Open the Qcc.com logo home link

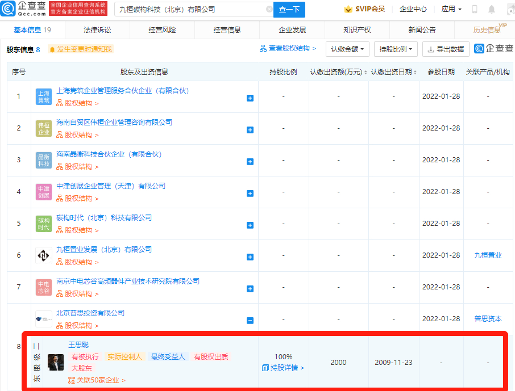[23, 9]
